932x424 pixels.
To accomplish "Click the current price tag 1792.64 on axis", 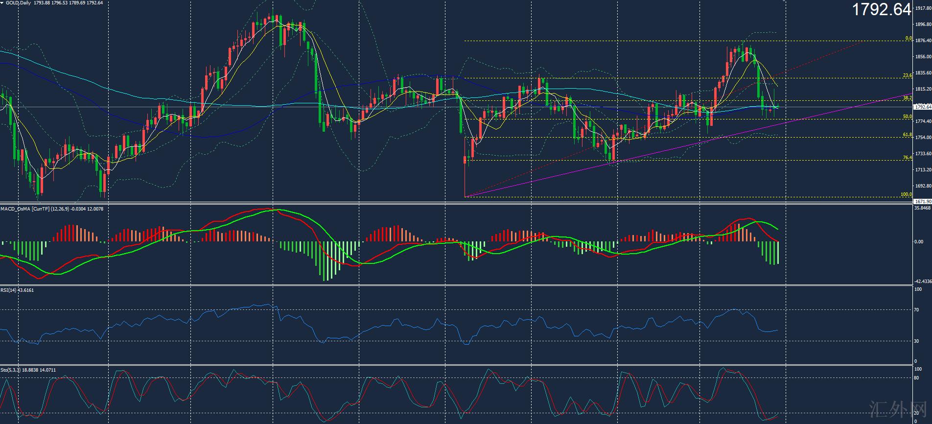I will [922, 107].
